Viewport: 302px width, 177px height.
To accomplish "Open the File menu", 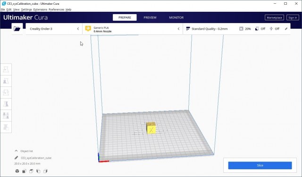I will 3,9.
